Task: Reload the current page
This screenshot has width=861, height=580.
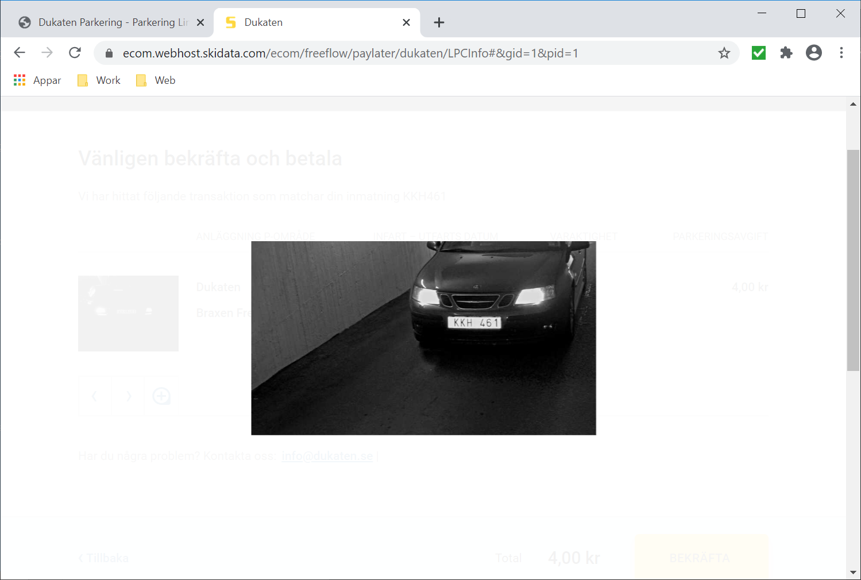Action: click(x=75, y=53)
